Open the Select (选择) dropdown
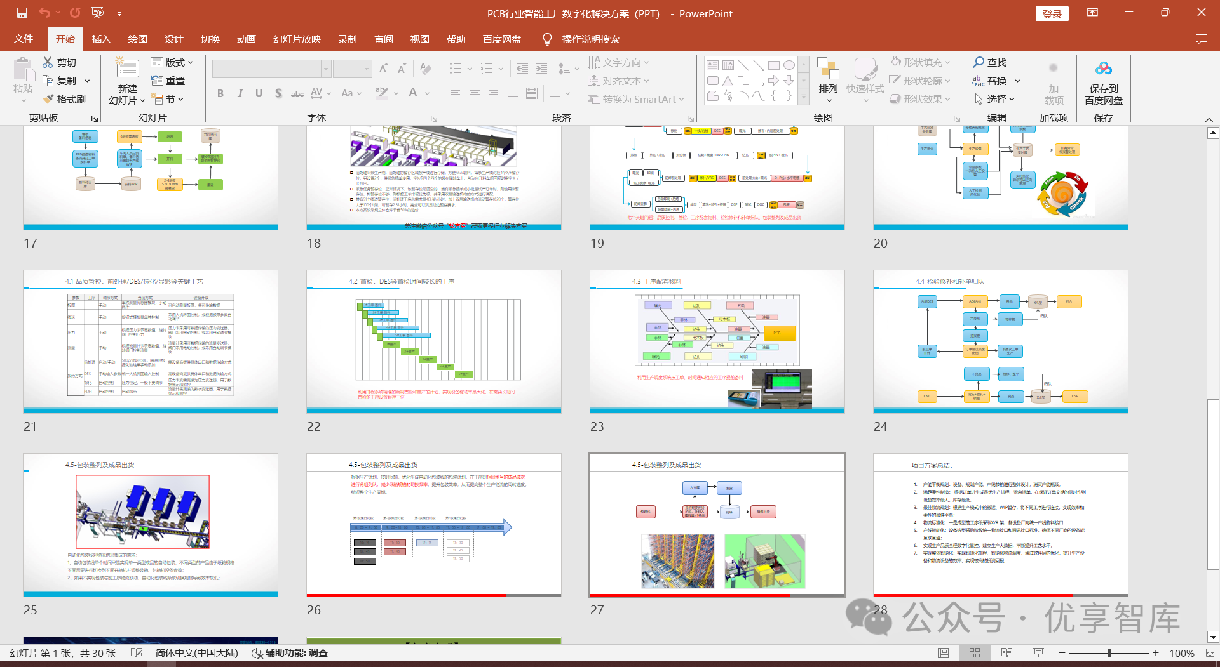 994,99
